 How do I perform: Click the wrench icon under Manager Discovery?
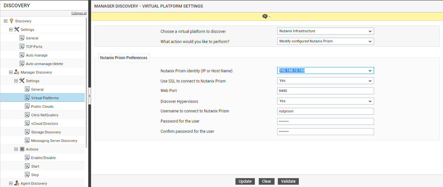tap(22, 81)
